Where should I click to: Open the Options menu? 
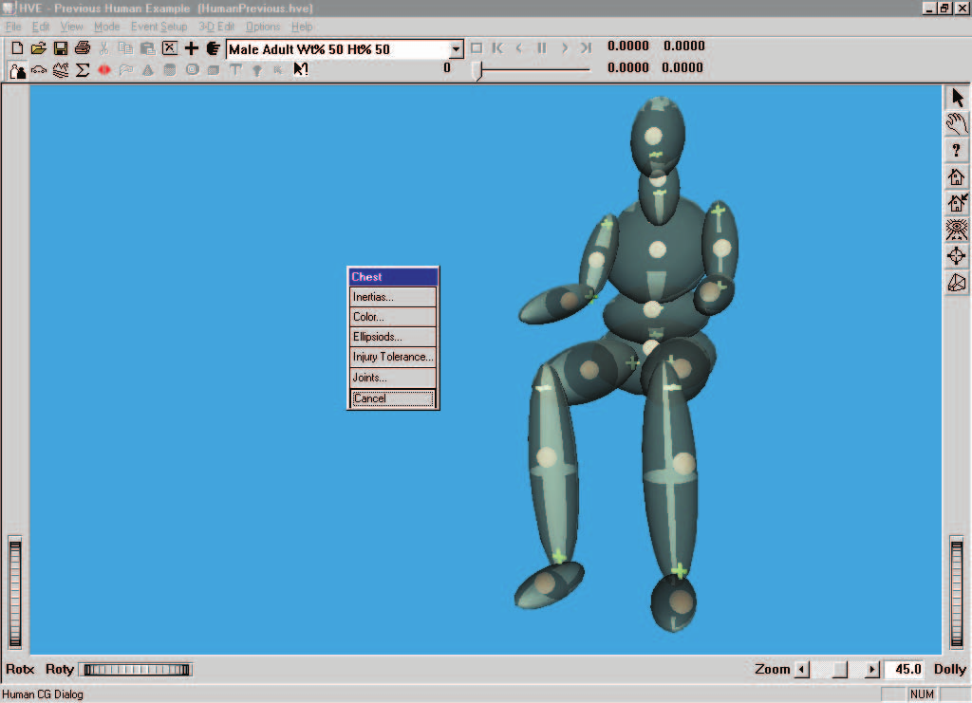pyautogui.click(x=263, y=27)
